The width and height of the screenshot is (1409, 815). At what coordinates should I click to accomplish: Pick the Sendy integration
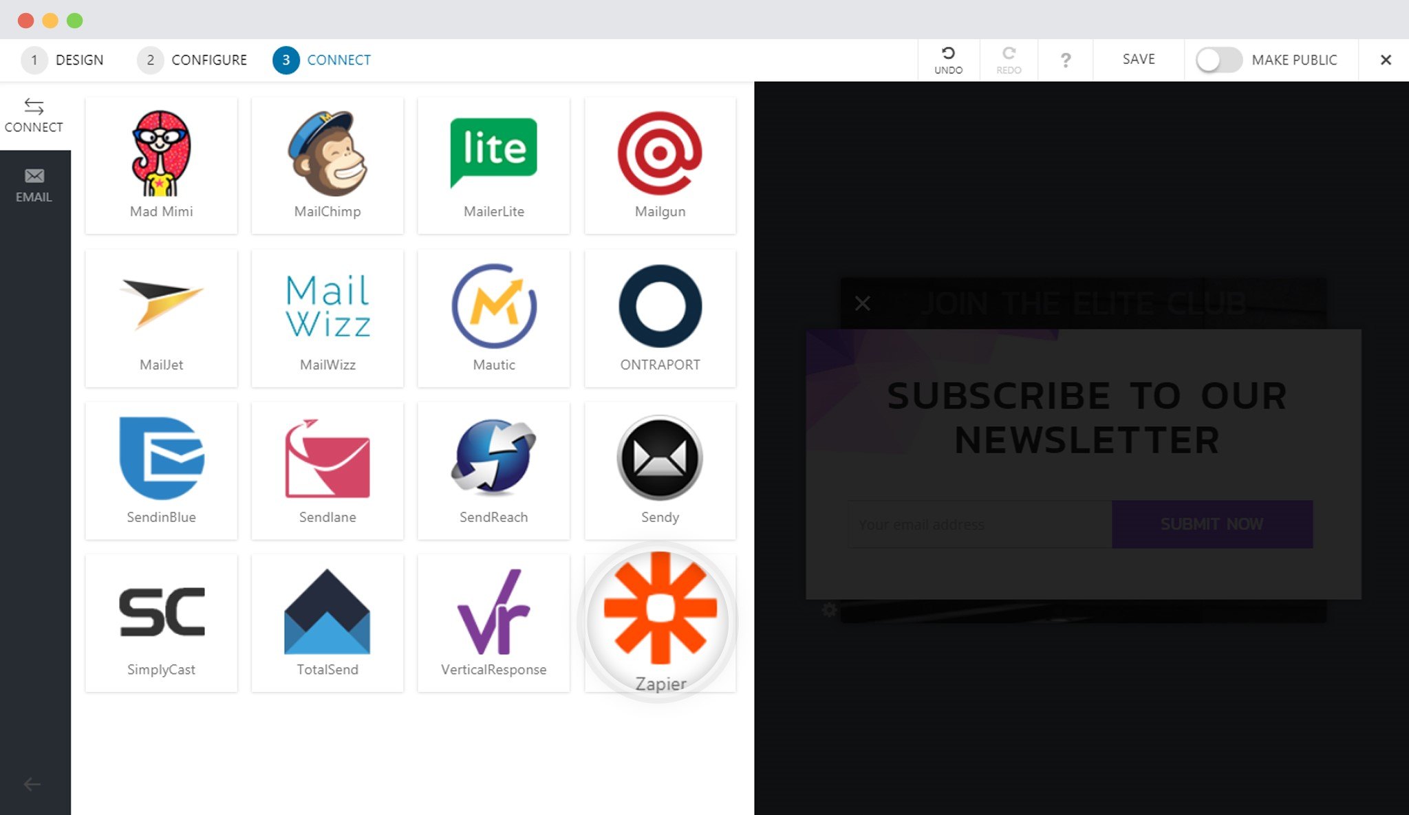coord(660,470)
